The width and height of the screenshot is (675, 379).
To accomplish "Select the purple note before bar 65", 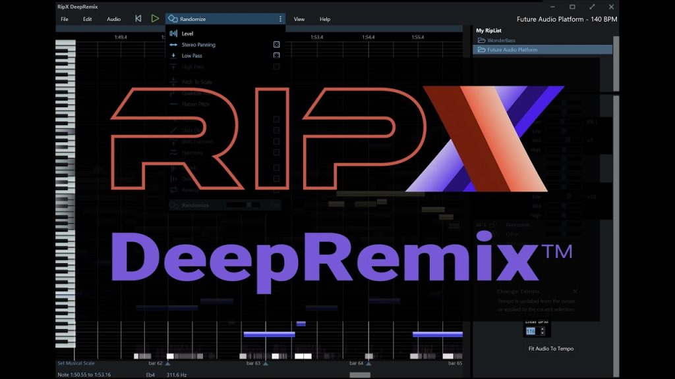I will click(x=438, y=334).
